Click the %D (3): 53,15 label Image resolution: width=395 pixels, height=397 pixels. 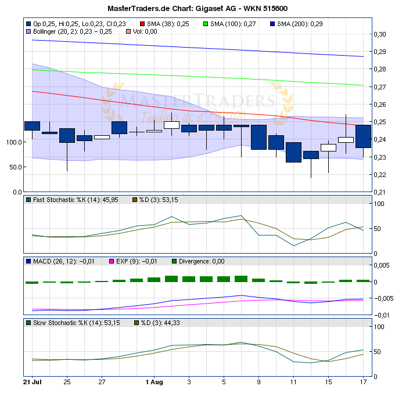159,200
